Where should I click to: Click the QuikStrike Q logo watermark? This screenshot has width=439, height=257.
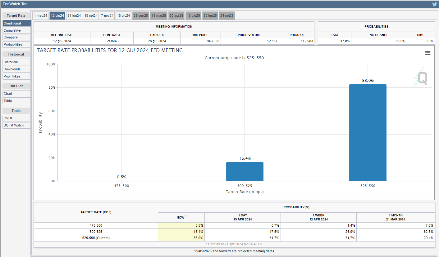422,78
